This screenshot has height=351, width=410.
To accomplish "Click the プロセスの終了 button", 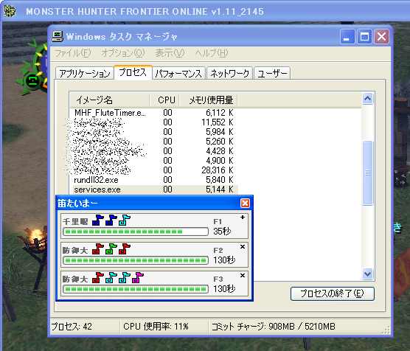I will pyautogui.click(x=333, y=293).
